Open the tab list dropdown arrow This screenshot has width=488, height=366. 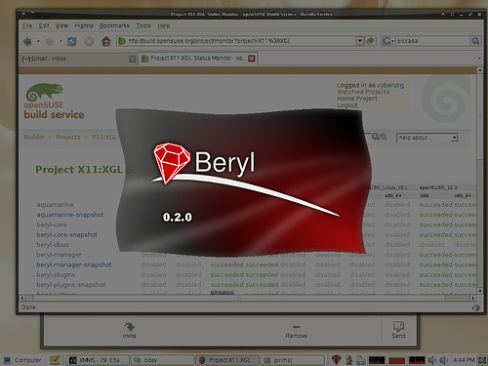pyautogui.click(x=479, y=59)
